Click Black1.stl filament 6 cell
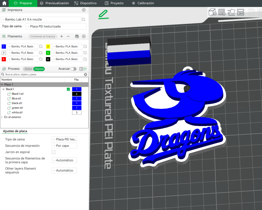The height and width of the screenshot is (210, 262). pyautogui.click(x=77, y=94)
